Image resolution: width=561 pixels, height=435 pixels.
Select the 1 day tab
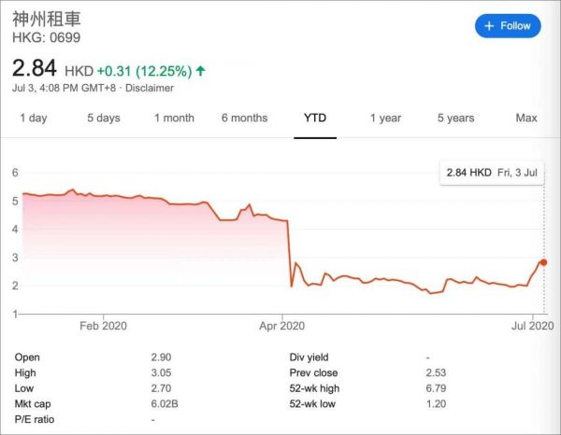[33, 118]
